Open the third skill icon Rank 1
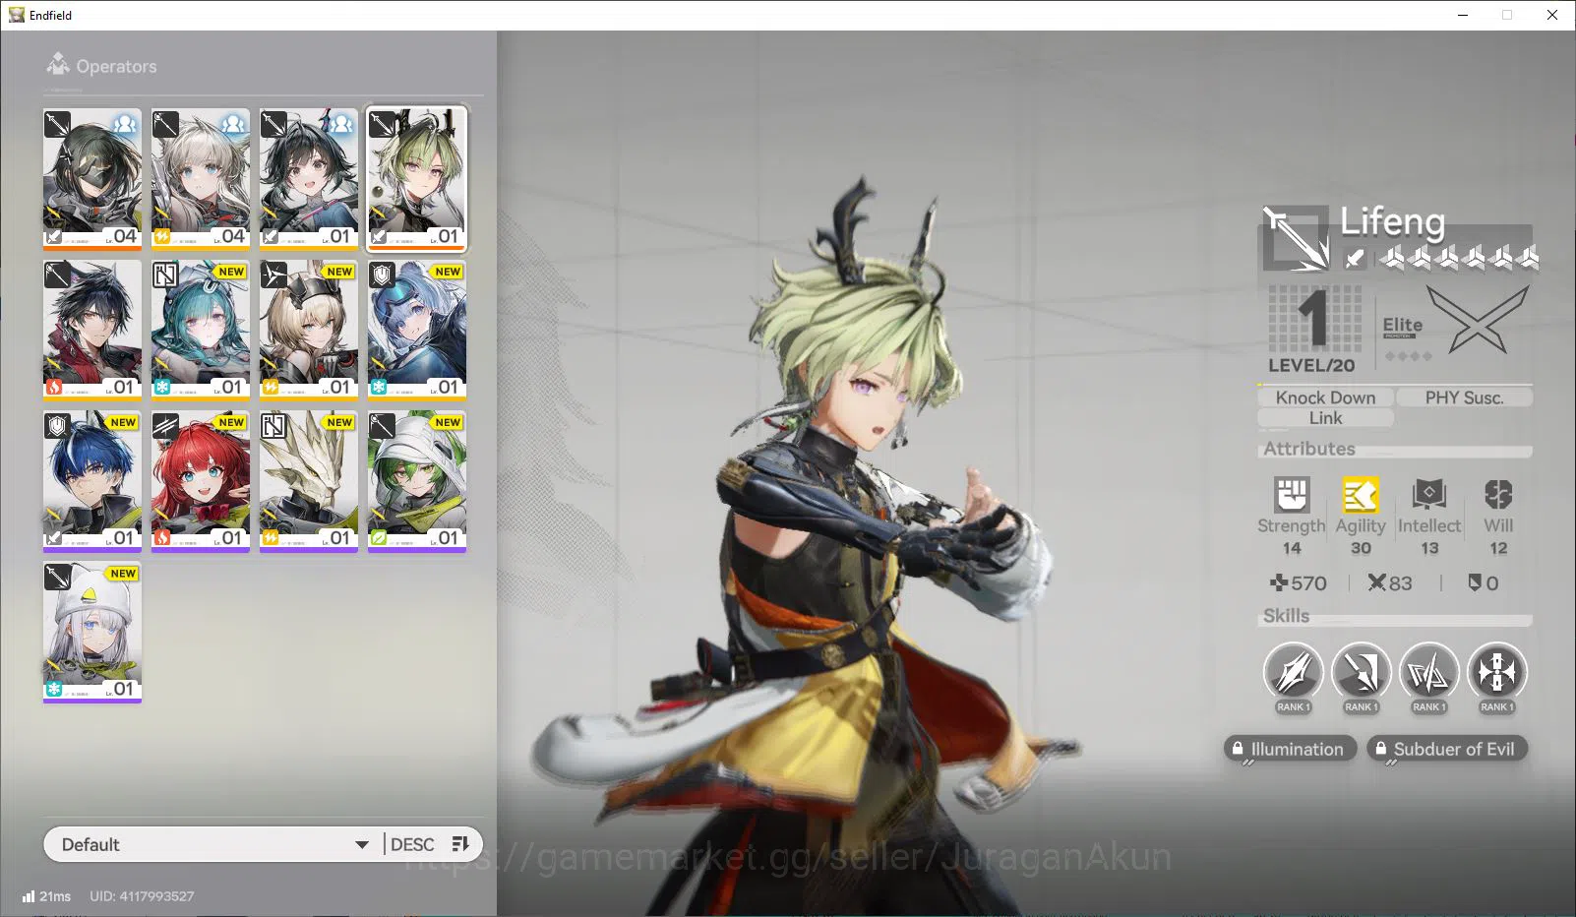Viewport: 1576px width, 917px height. pyautogui.click(x=1428, y=674)
